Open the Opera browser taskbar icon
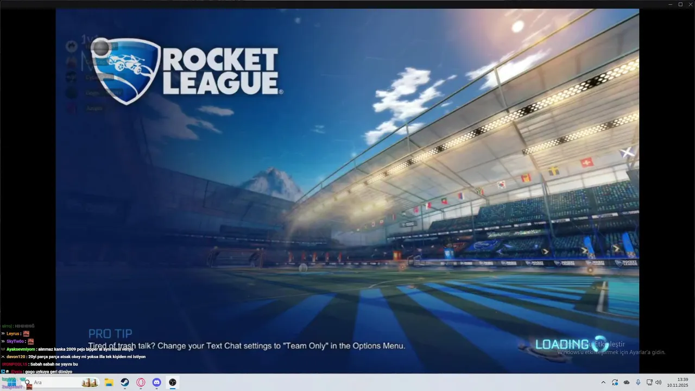The image size is (695, 391). tap(141, 382)
